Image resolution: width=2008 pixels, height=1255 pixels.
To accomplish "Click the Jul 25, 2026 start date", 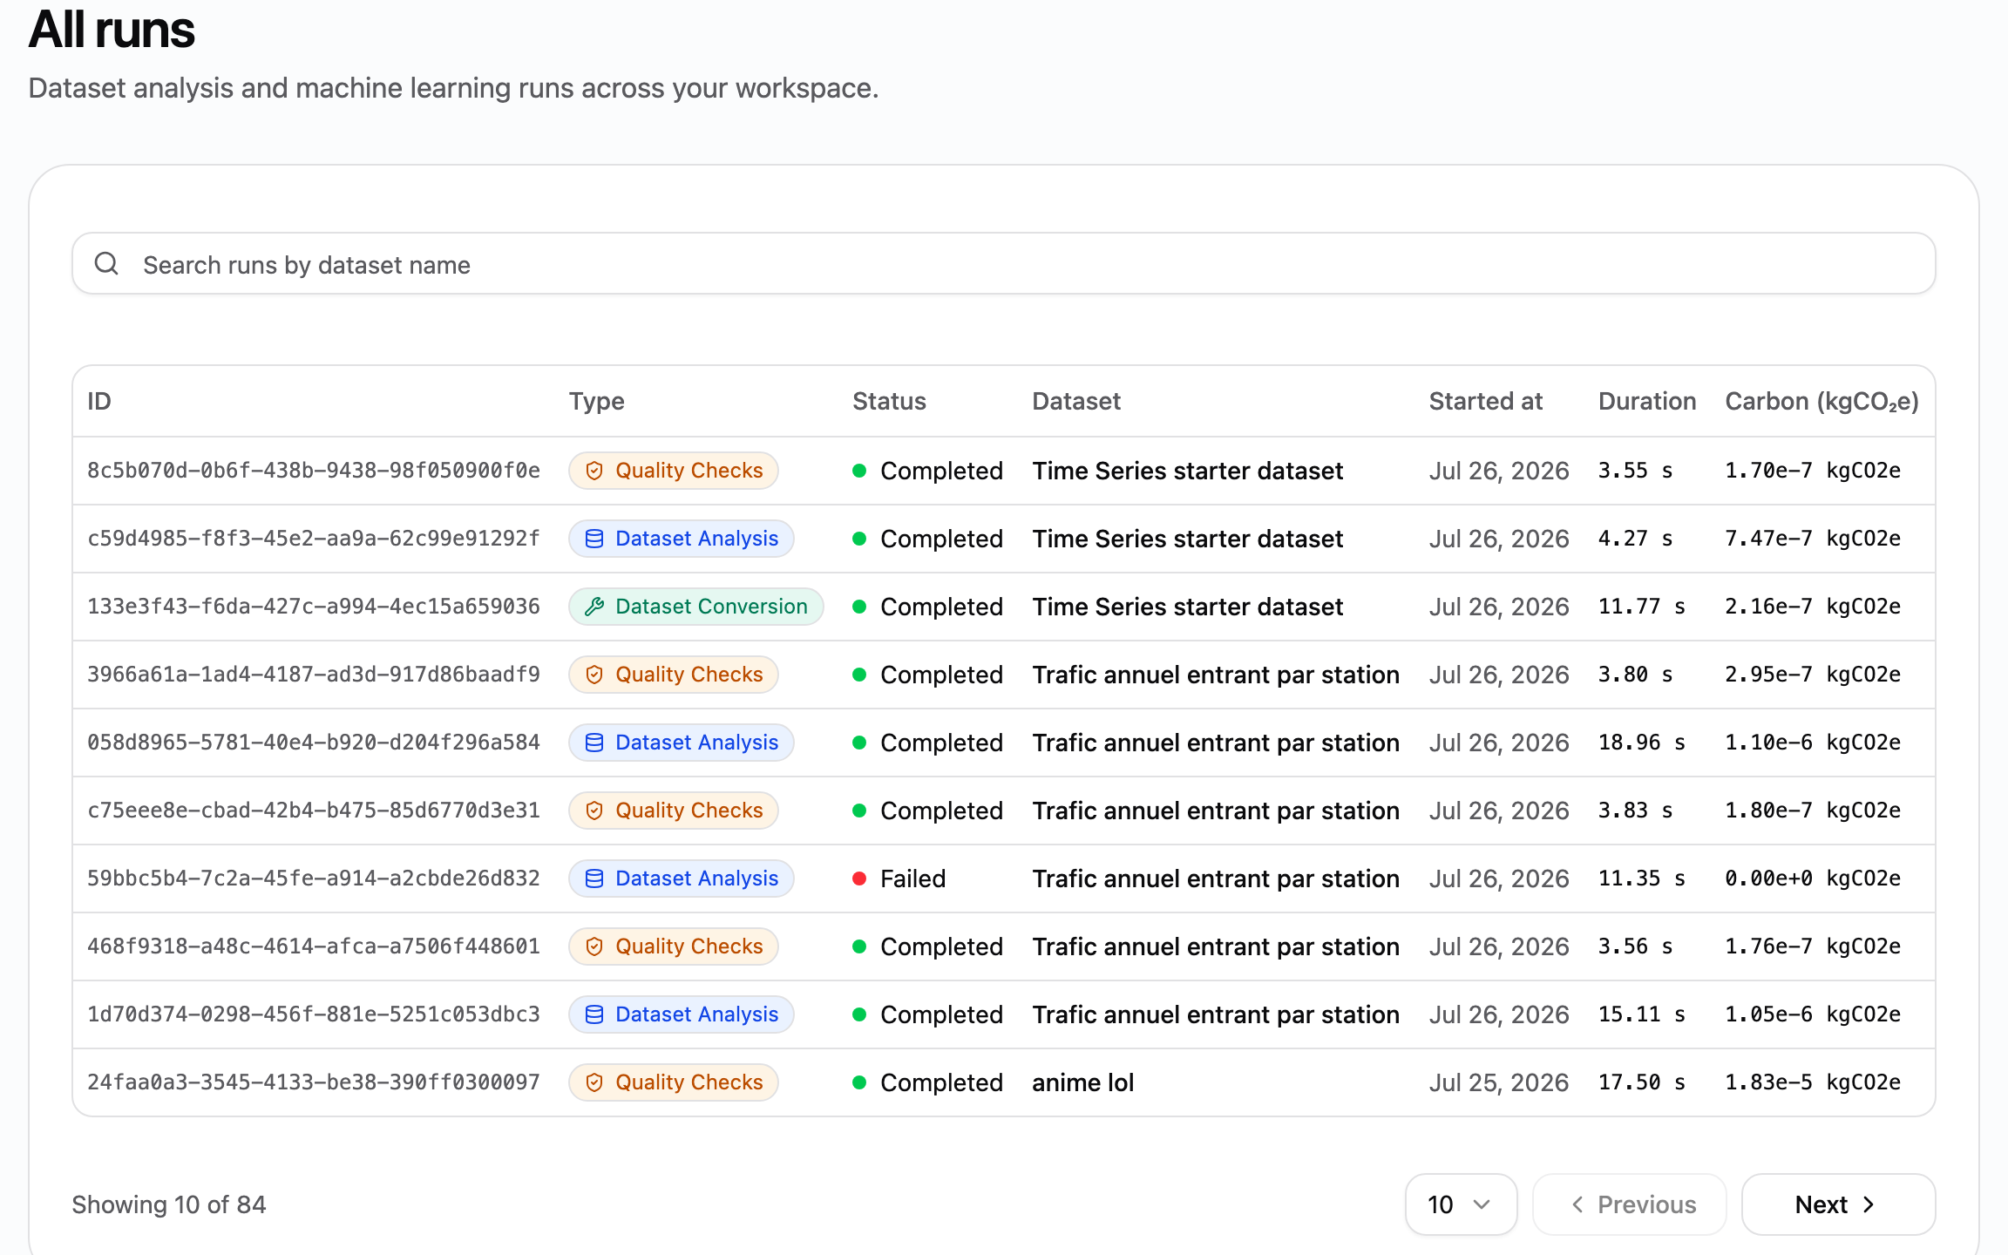I will (1499, 1082).
